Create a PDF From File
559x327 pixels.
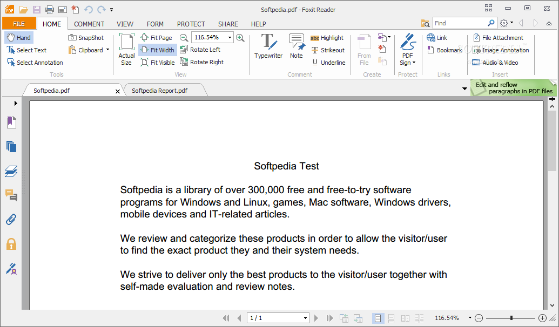coord(364,50)
